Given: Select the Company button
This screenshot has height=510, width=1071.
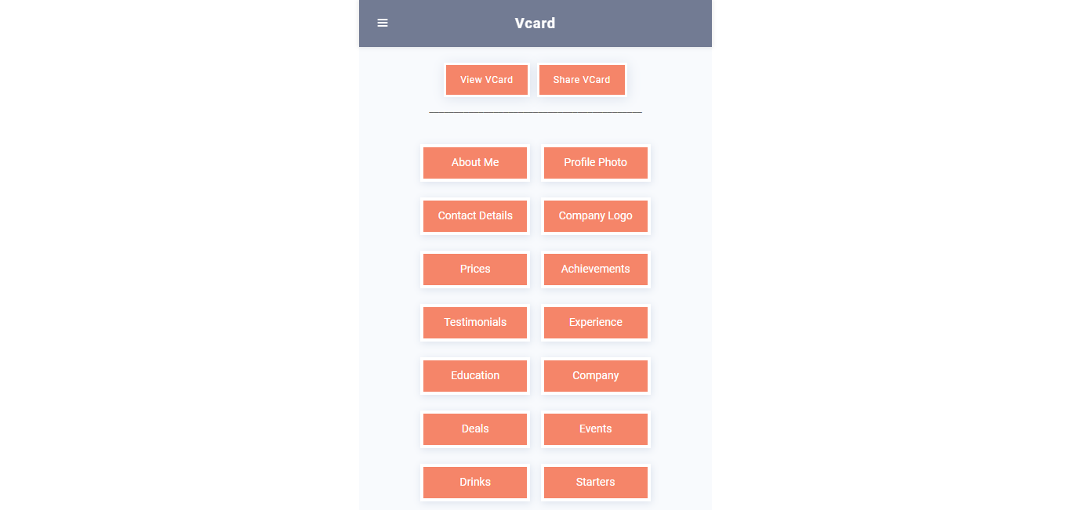Looking at the screenshot, I should (596, 376).
